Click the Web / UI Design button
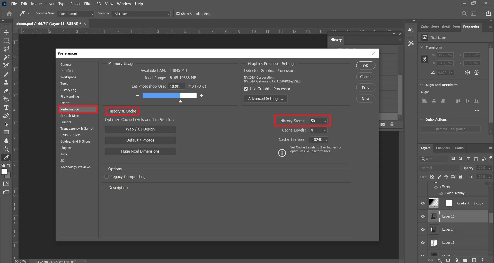 tap(140, 129)
